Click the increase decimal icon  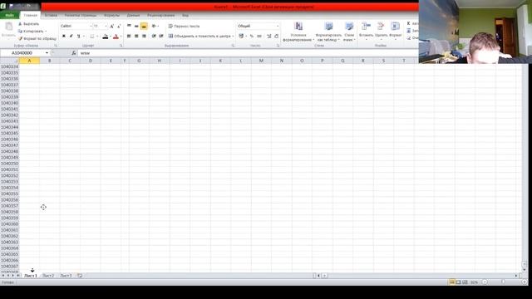click(269, 36)
